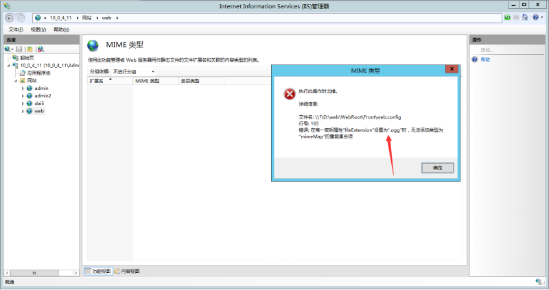
Task: Click 网站 in the breadcrumb path
Action: (x=87, y=18)
